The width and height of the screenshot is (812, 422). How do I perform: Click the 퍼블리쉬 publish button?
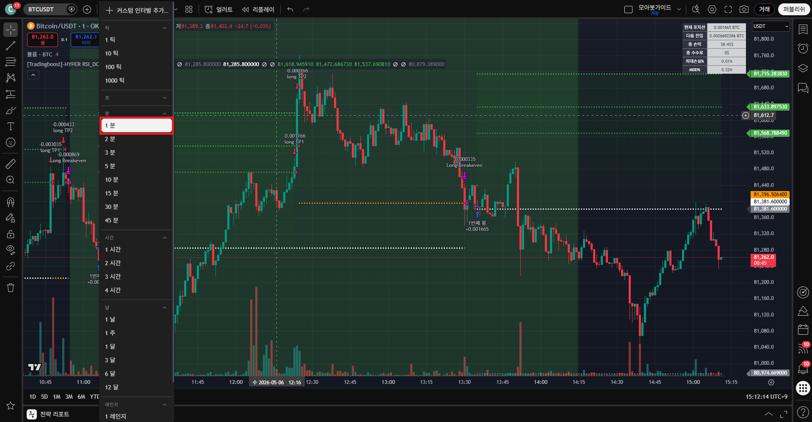(x=794, y=9)
